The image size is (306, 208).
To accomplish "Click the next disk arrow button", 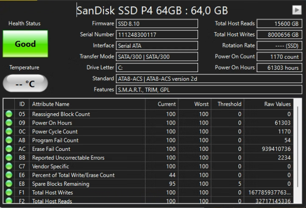I will click(297, 10).
